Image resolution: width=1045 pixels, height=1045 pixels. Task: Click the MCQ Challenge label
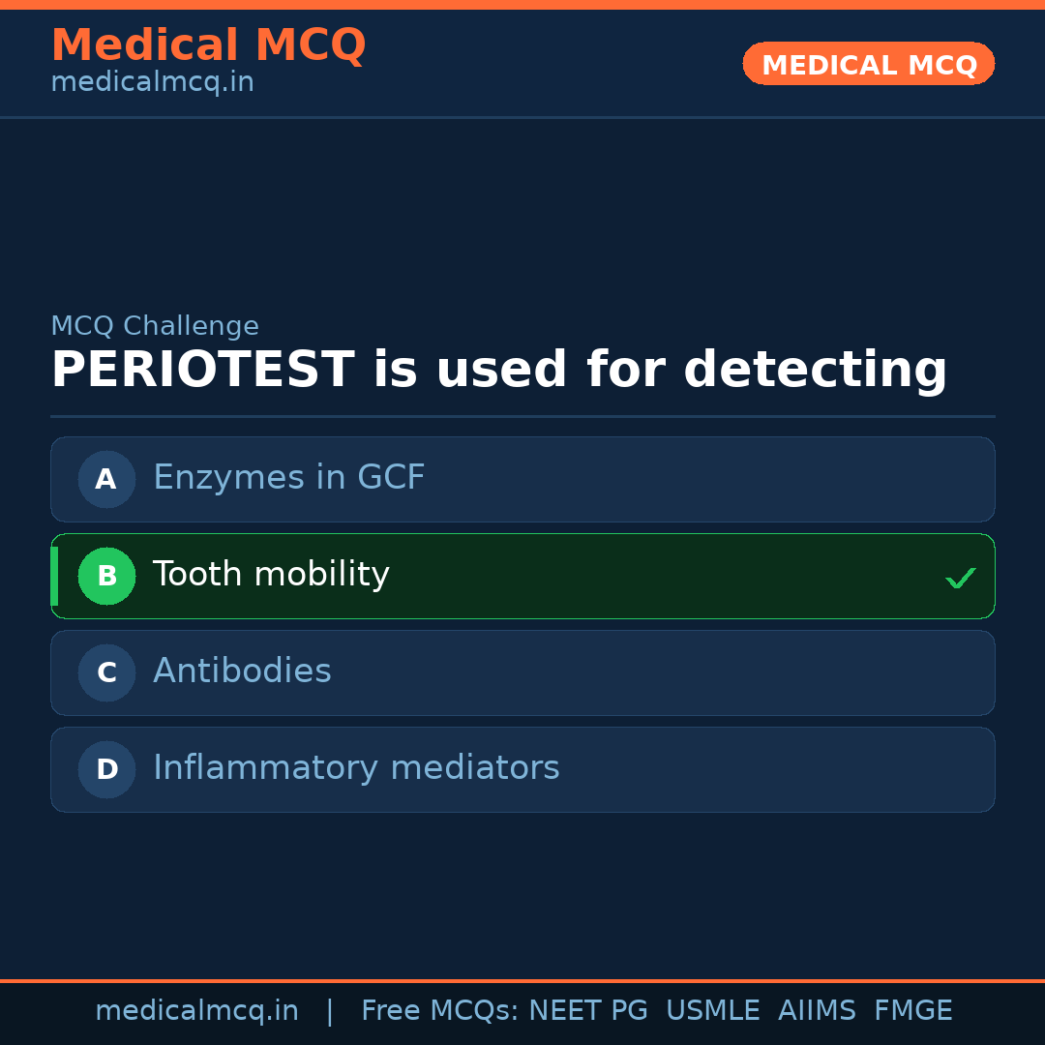(155, 326)
